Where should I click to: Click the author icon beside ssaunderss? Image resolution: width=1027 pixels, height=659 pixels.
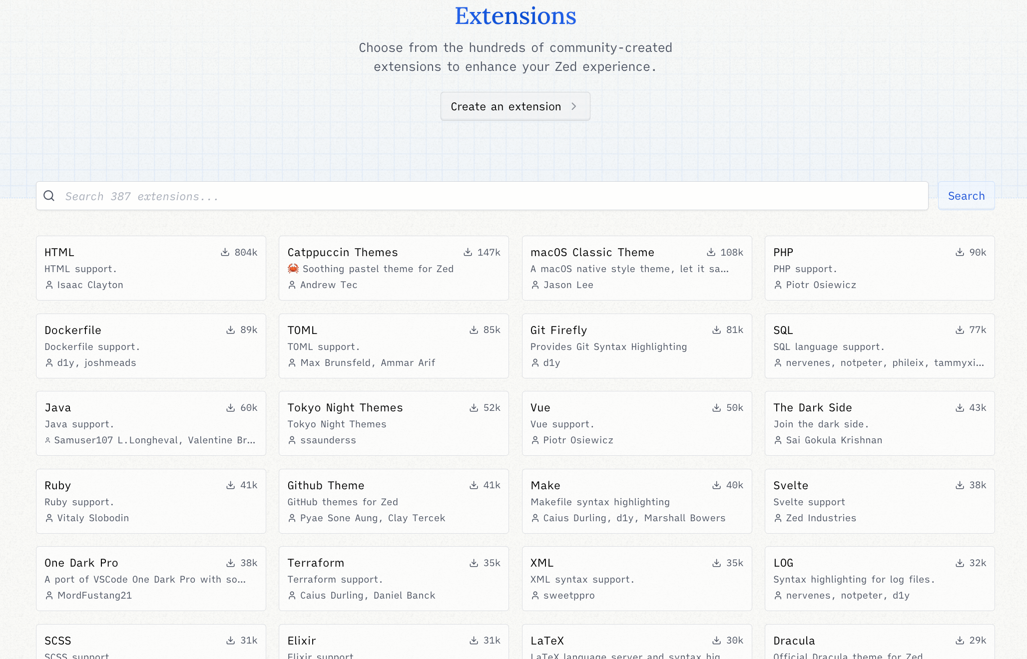coord(292,440)
